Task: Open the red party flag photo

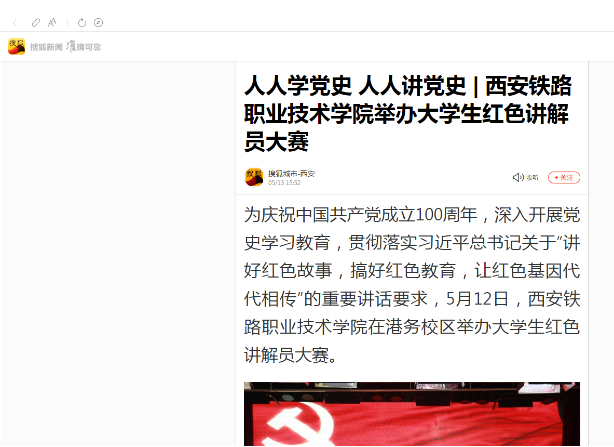Action: point(412,414)
